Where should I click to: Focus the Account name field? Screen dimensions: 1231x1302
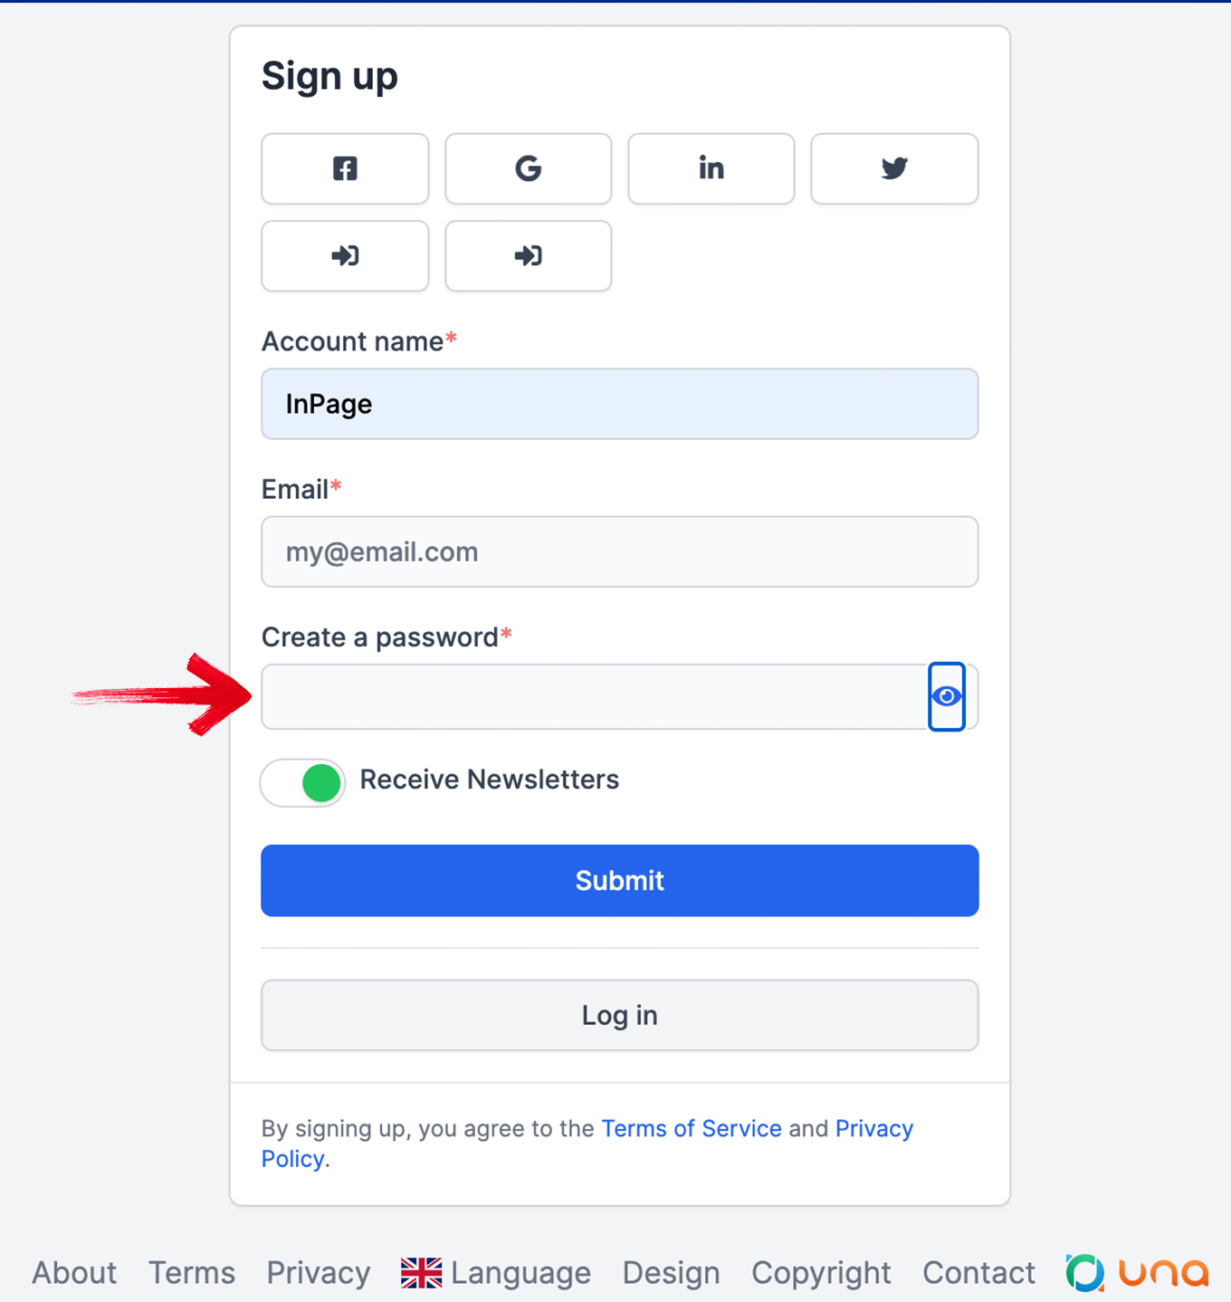coord(619,404)
